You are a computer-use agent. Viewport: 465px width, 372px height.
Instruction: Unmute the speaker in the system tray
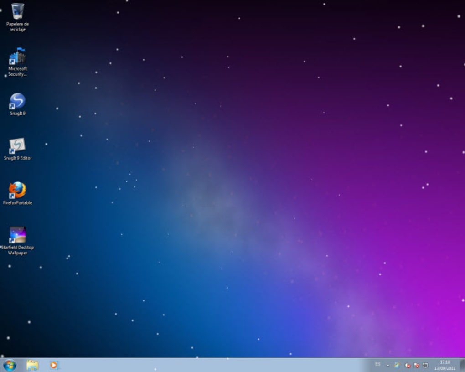(x=407, y=365)
